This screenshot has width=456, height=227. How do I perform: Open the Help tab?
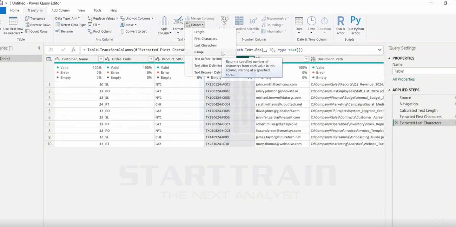pyautogui.click(x=114, y=10)
